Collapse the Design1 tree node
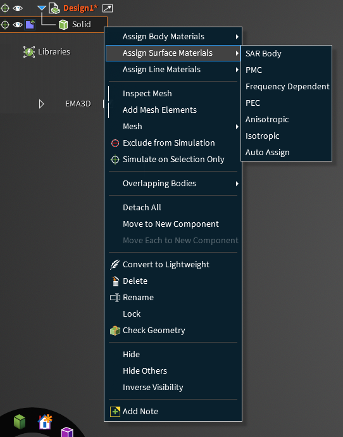Screen dimensions: 343x437 click(x=42, y=8)
